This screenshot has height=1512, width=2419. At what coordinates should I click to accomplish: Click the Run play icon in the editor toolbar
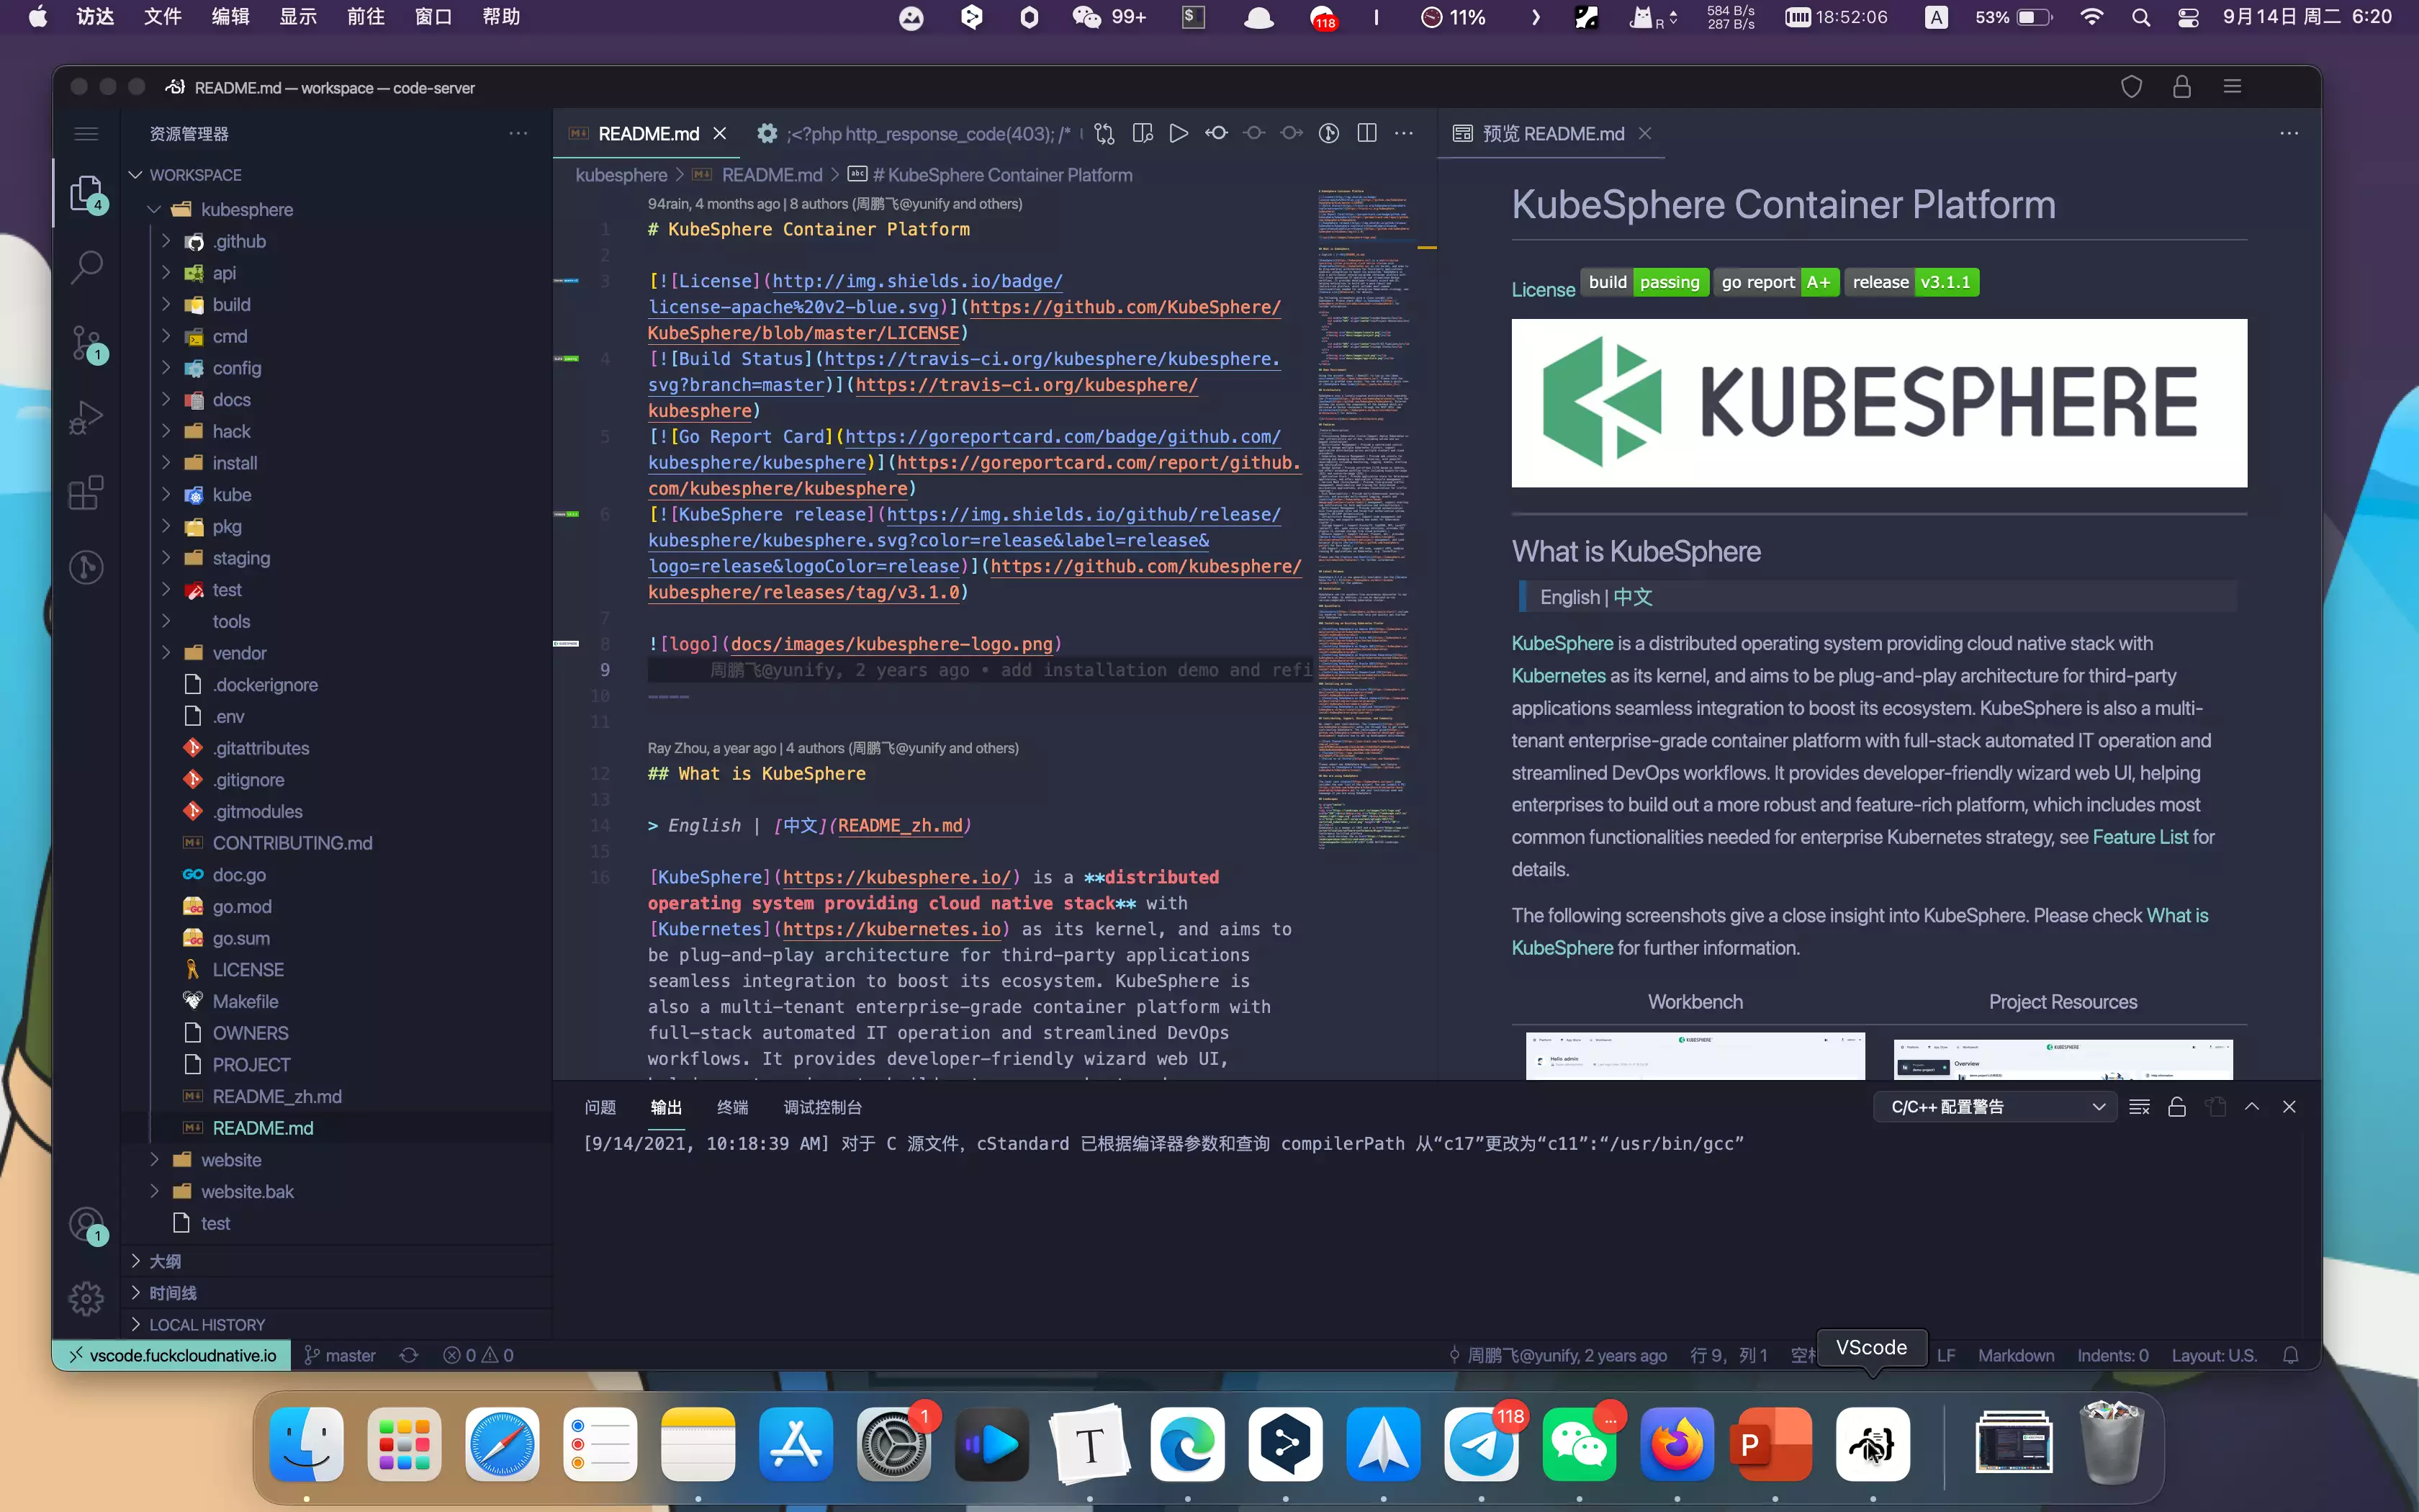pos(1179,133)
